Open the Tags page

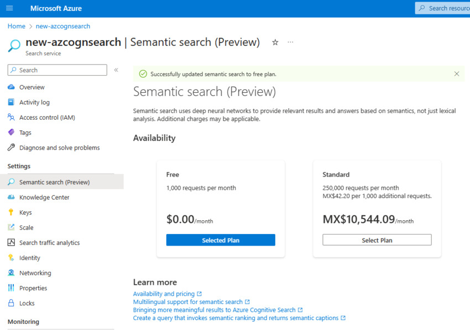pos(25,132)
